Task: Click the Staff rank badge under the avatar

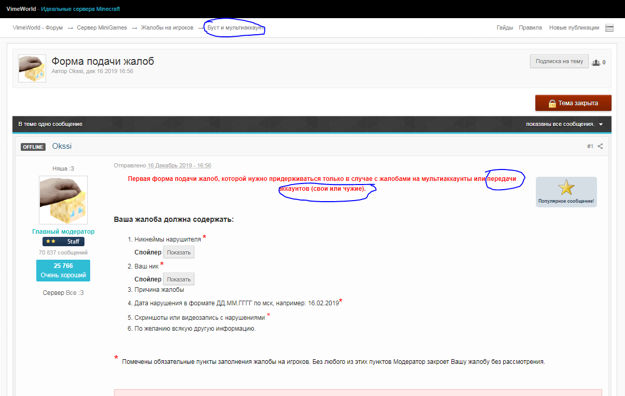Action: click(63, 242)
